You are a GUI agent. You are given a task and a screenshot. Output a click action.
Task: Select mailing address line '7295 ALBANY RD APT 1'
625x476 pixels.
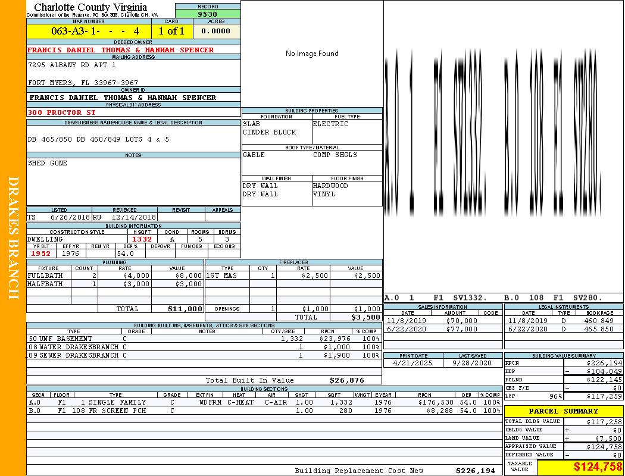72,64
